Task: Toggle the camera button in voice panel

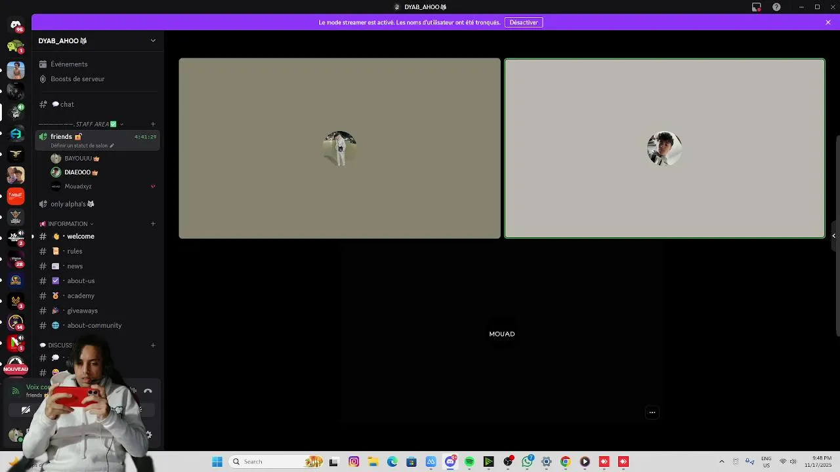Action: [26, 410]
